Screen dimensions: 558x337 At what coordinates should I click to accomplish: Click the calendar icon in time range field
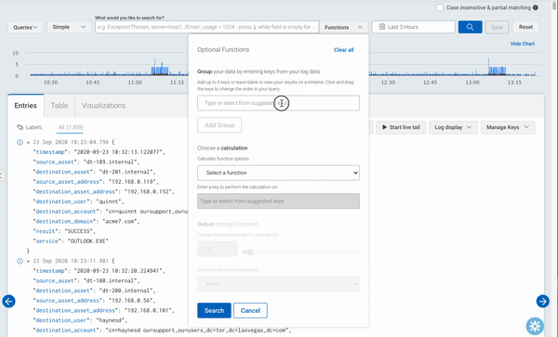coord(382,27)
